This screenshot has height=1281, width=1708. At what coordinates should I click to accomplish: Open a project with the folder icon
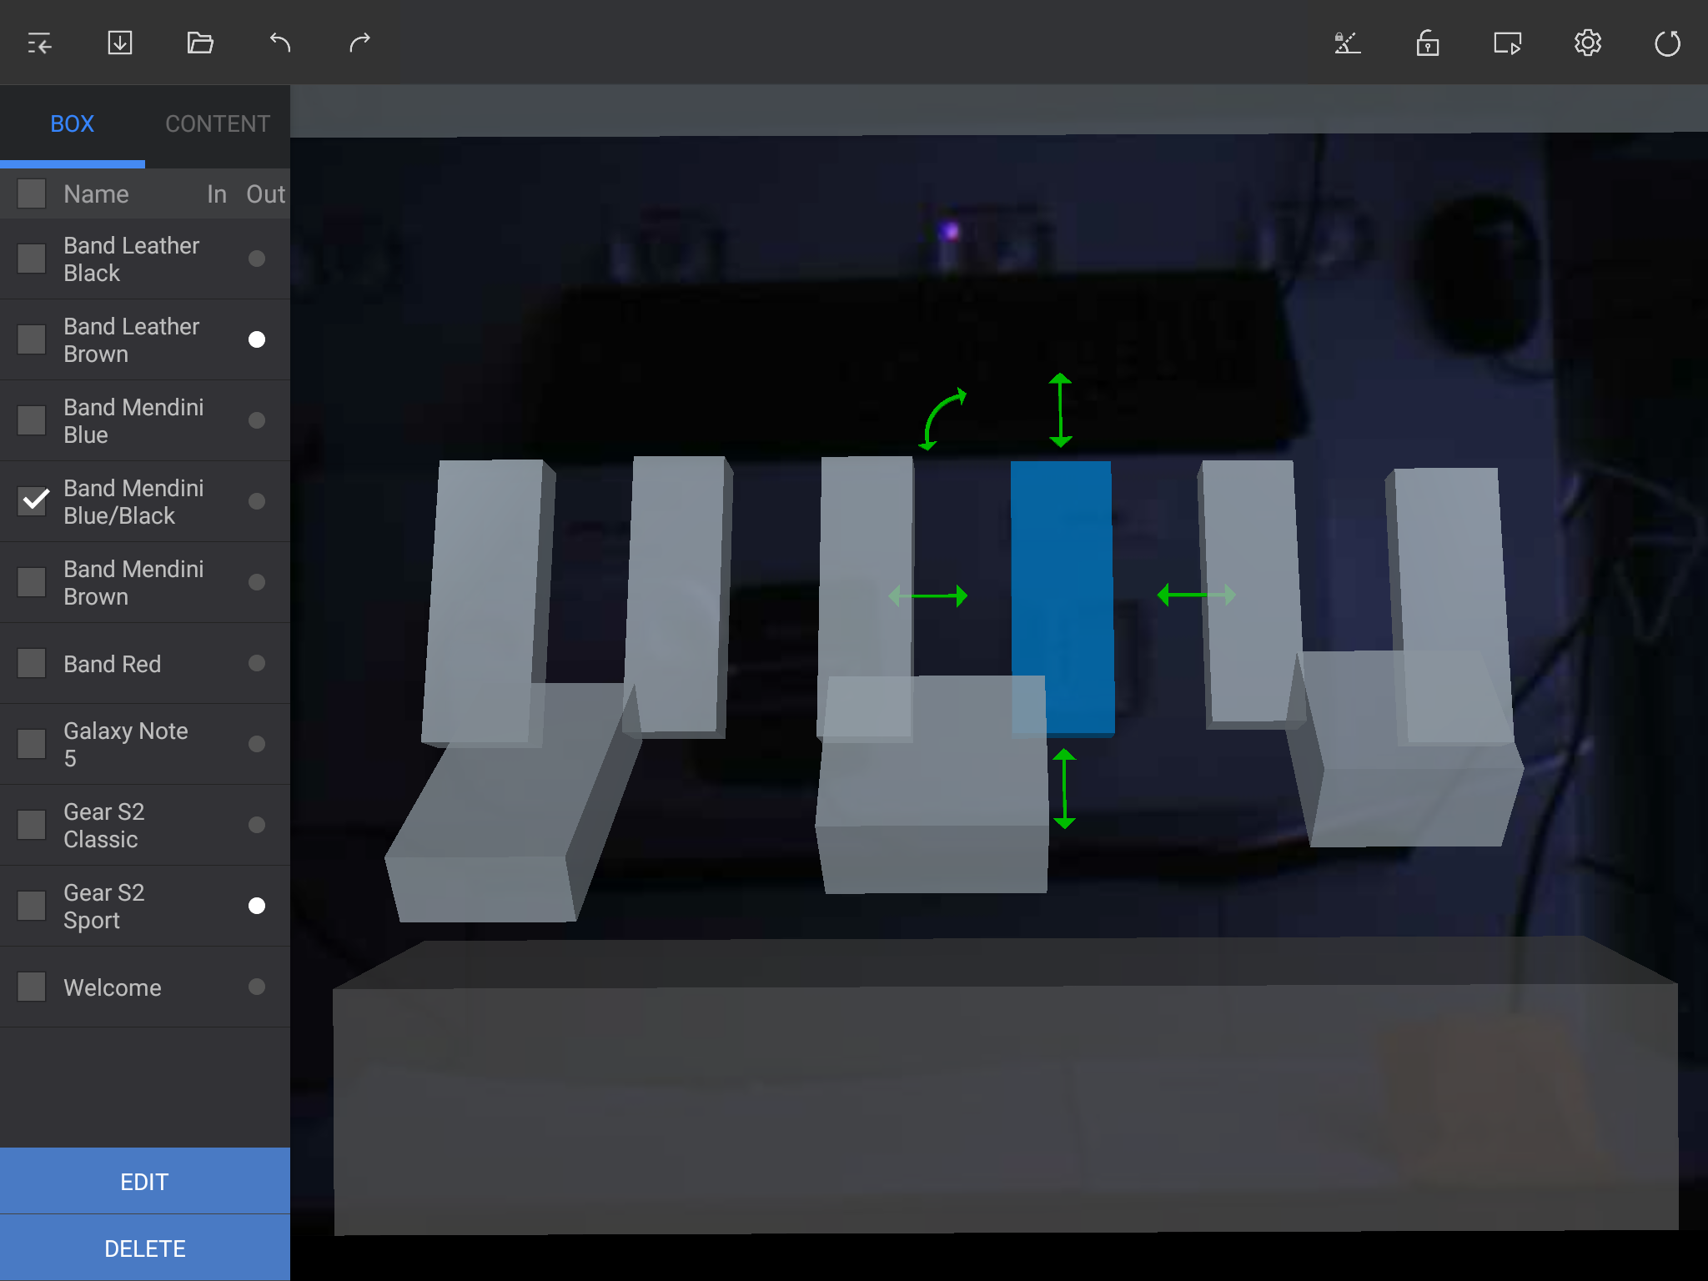(200, 43)
